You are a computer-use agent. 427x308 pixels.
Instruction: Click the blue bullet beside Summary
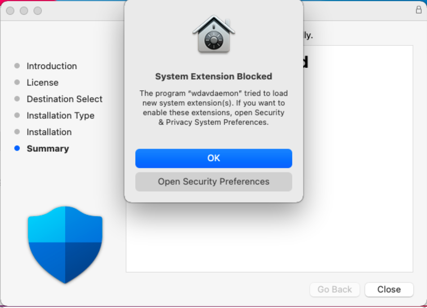pos(17,148)
